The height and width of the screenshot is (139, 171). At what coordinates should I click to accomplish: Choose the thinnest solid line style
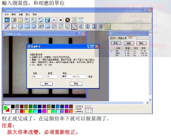click(79, 106)
